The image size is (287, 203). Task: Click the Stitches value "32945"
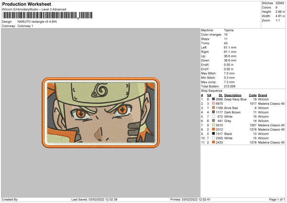(x=280, y=3)
